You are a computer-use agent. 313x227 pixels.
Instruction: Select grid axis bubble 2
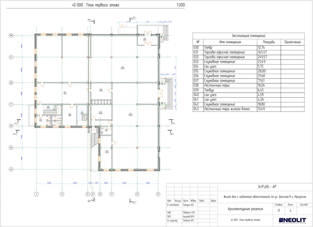tap(62, 194)
